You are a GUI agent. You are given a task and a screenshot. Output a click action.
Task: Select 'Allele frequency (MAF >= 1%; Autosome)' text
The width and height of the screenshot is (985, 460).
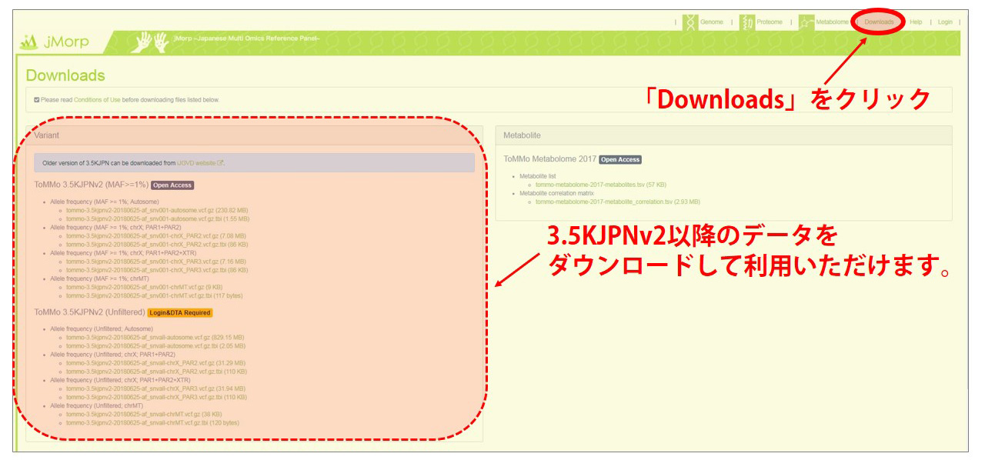tap(105, 202)
